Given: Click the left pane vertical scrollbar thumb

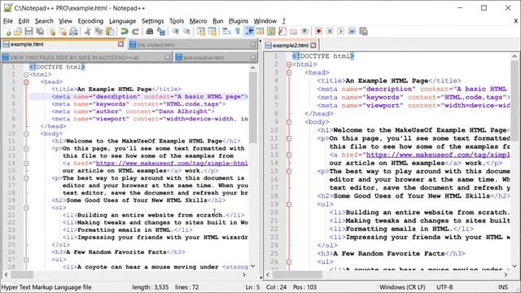Looking at the screenshot, I should (x=253, y=107).
